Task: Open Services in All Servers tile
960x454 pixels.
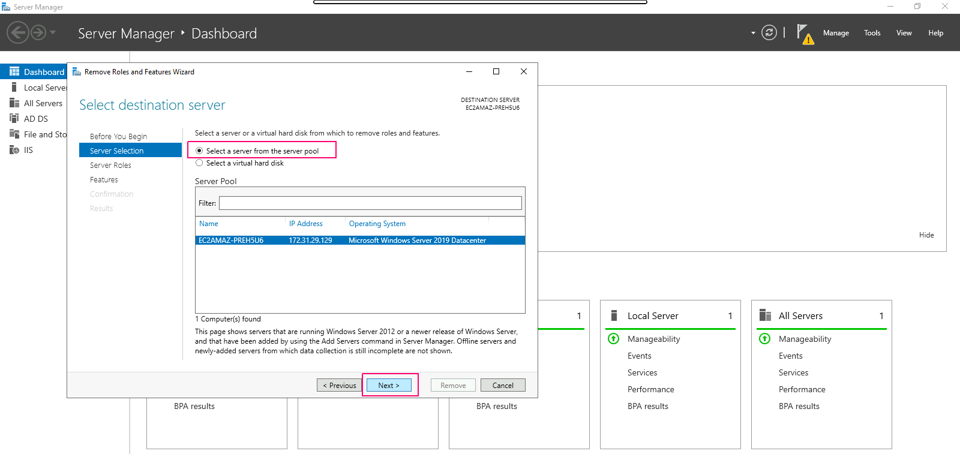Action: click(x=793, y=372)
